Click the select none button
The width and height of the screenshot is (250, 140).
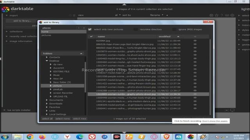tap(62, 119)
